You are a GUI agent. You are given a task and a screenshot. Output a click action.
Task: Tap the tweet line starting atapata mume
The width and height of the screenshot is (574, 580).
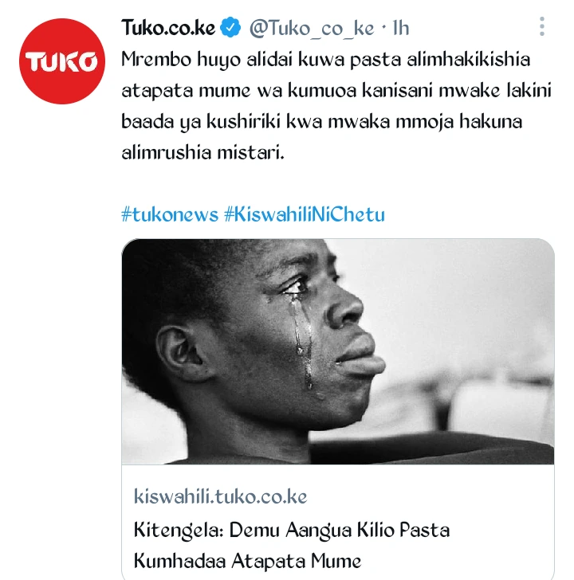click(336, 91)
